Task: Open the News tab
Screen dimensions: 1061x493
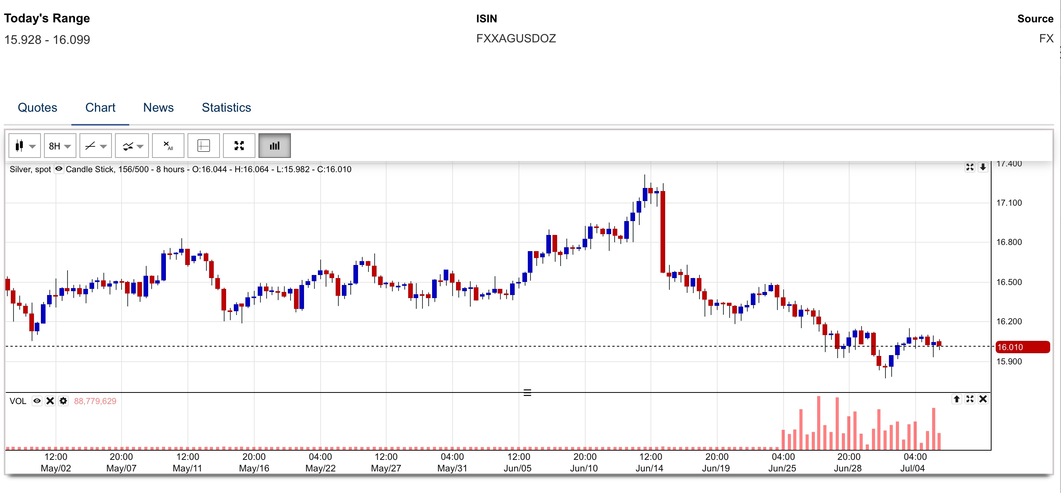Action: 158,107
